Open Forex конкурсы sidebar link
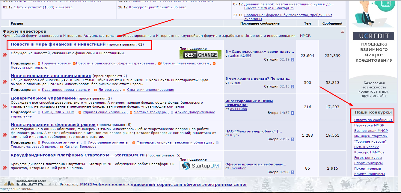 tap(368, 158)
